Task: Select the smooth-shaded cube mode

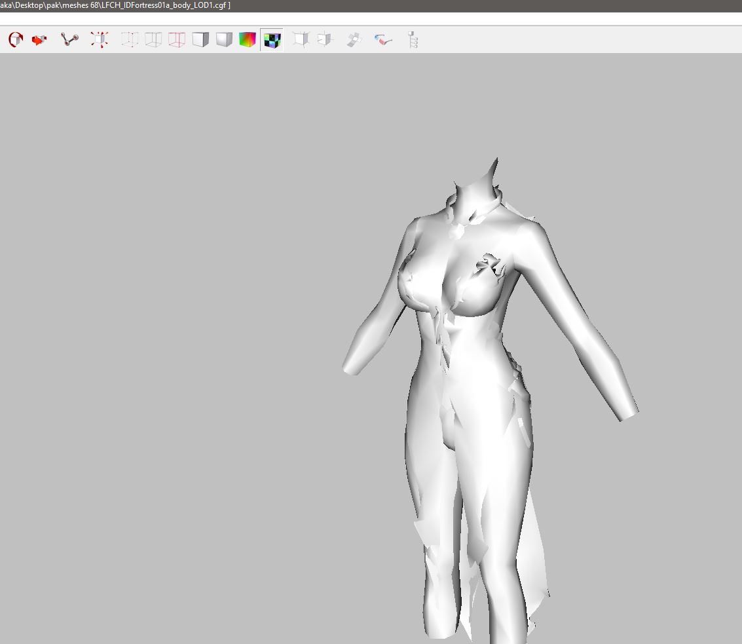Action: (x=224, y=40)
